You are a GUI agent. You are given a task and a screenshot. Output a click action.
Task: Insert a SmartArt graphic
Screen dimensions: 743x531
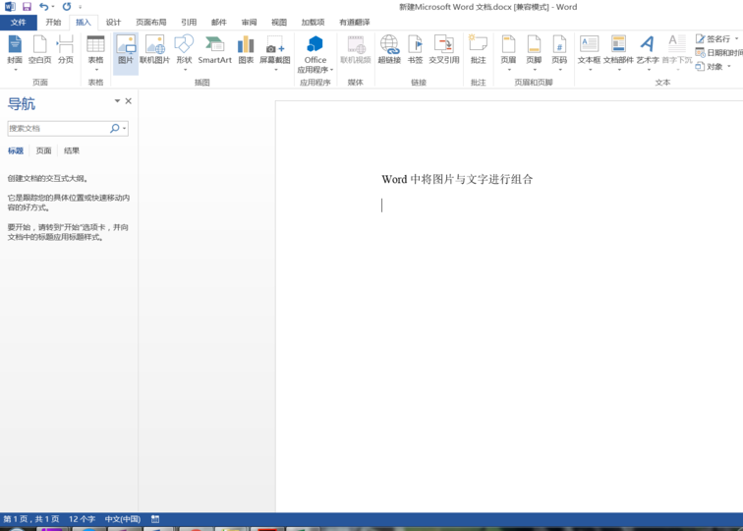(214, 50)
